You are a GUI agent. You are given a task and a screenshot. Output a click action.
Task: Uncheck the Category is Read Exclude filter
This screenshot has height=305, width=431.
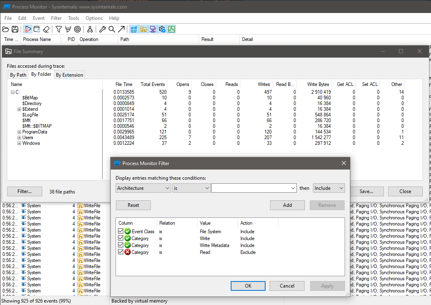pos(120,252)
